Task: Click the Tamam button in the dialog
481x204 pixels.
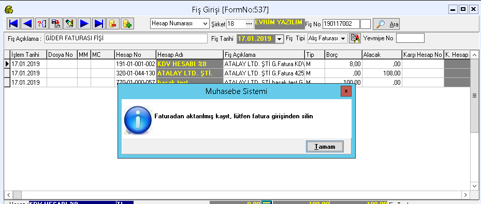Action: pos(325,147)
